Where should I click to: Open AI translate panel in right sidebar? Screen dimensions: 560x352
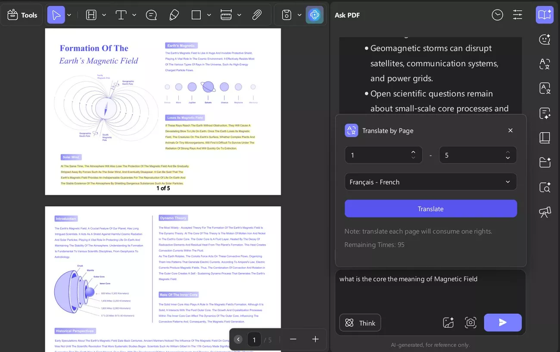coord(544,64)
